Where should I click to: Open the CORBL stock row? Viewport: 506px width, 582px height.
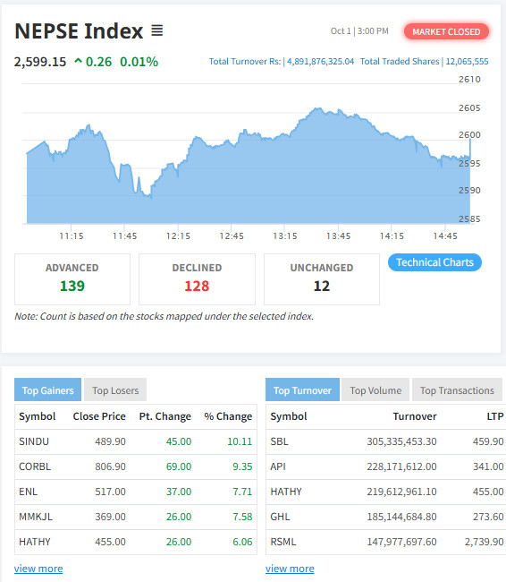pos(136,466)
